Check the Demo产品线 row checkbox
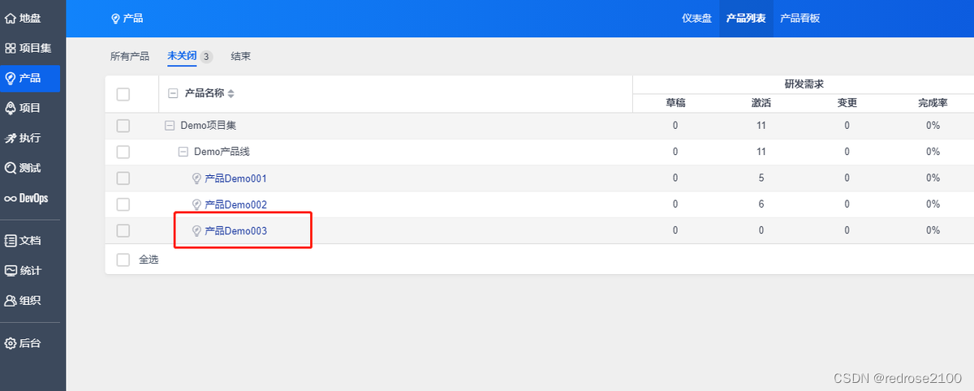This screenshot has width=974, height=391. click(123, 152)
